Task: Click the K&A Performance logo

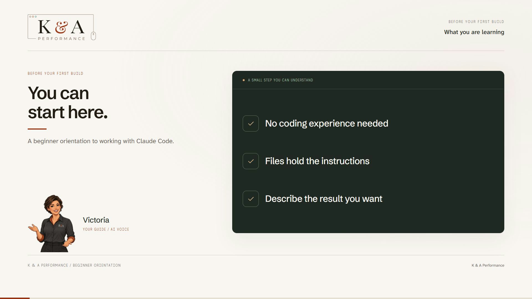Action: (62, 27)
